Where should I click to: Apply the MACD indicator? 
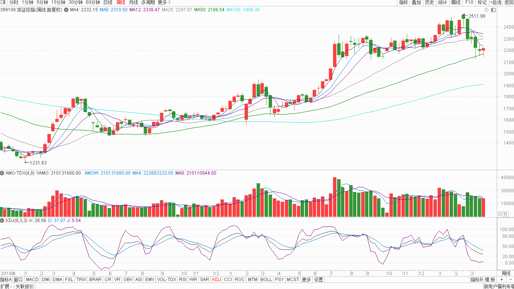click(32, 280)
